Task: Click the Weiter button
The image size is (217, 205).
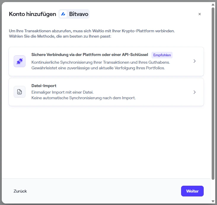Action: point(192,191)
